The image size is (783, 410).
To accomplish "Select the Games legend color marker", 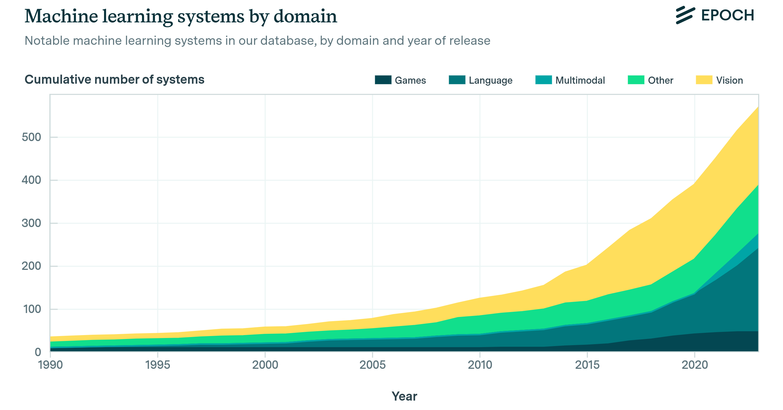I will coord(384,80).
